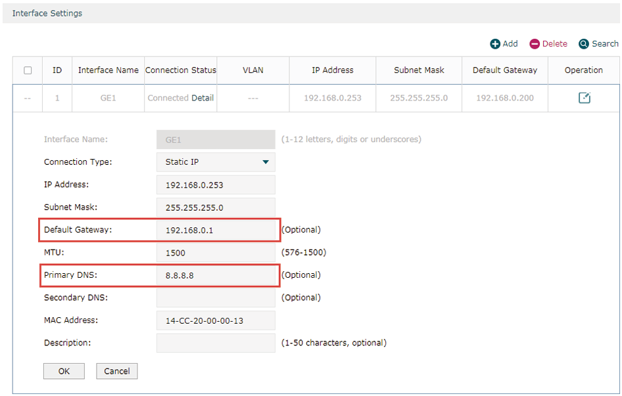Open the Detail link for GE1

(203, 98)
